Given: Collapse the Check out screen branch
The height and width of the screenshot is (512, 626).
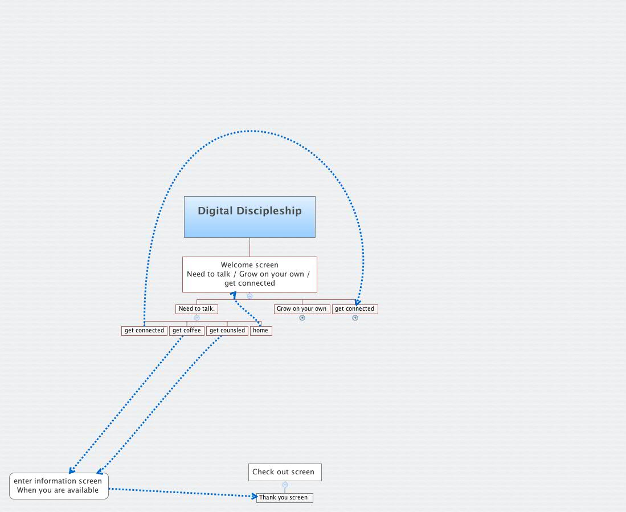Looking at the screenshot, I should (x=284, y=485).
